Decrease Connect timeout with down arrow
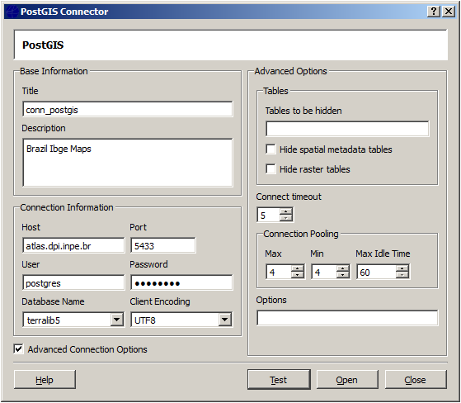The width and height of the screenshot is (461, 403). click(286, 218)
